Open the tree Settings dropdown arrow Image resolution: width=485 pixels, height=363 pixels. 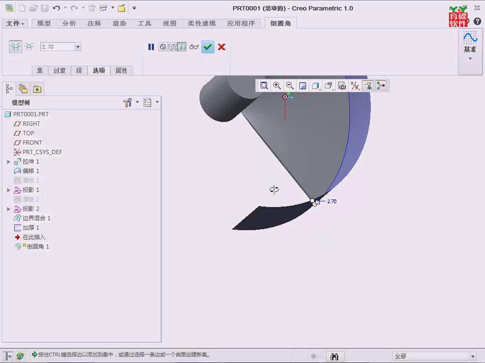tap(137, 102)
